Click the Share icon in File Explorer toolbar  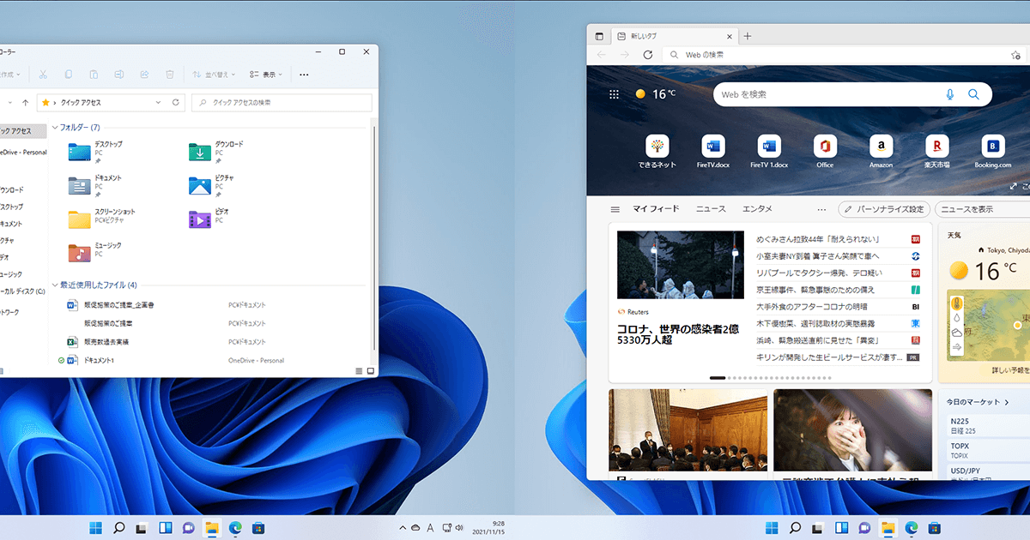pyautogui.click(x=145, y=75)
